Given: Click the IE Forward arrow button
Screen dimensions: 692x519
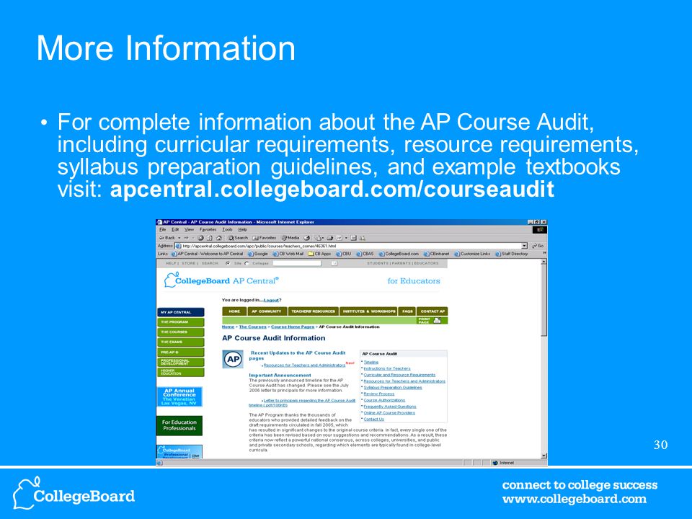Looking at the screenshot, I should 186,238.
